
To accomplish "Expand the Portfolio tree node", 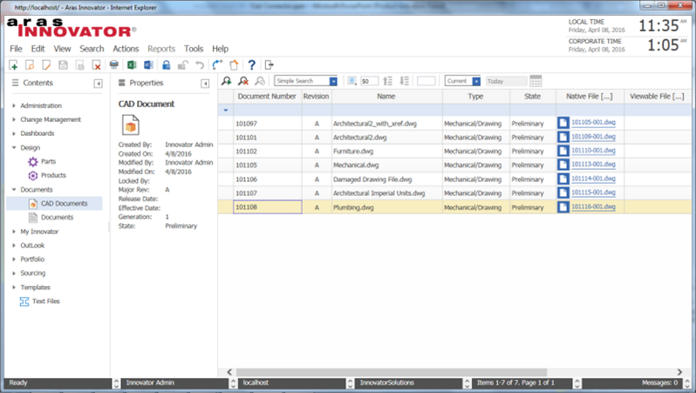I will [14, 259].
